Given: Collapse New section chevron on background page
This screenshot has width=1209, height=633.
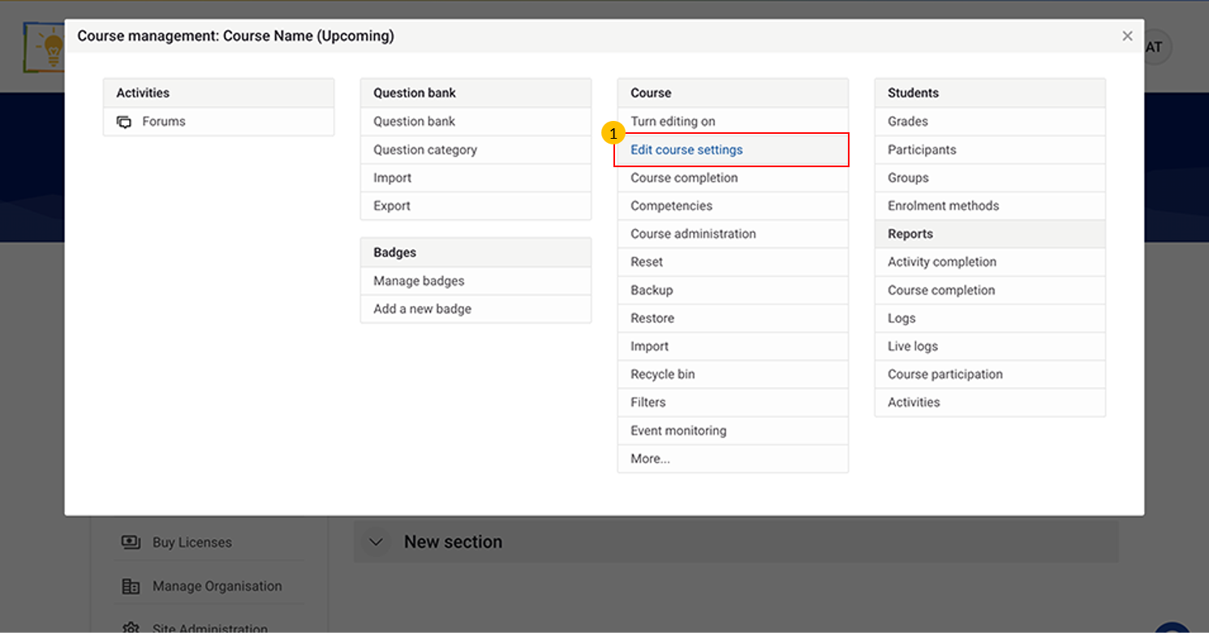Looking at the screenshot, I should coord(376,542).
